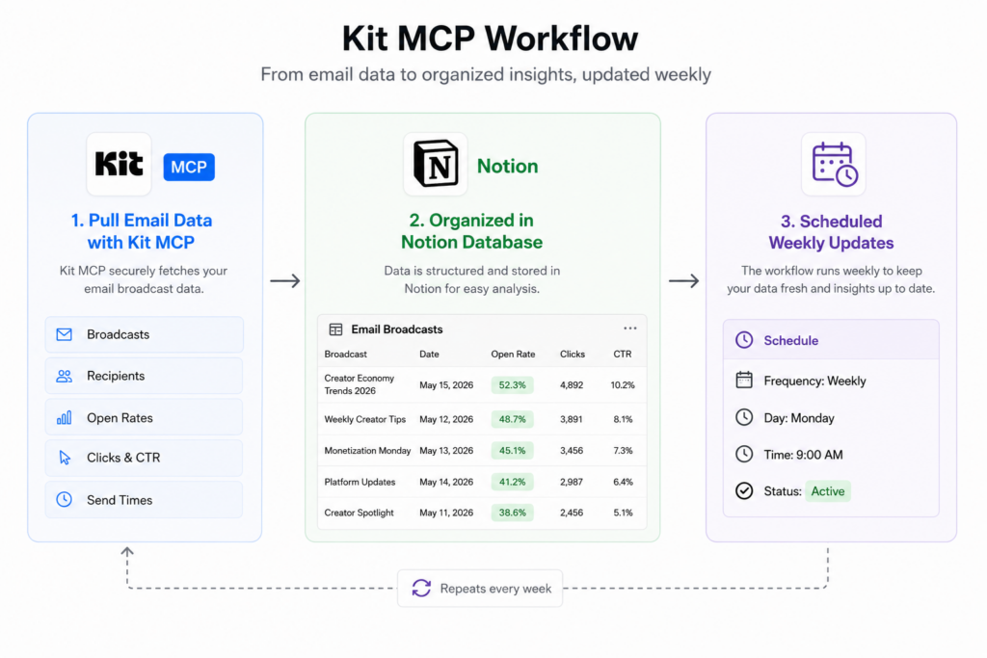987x658 pixels.
Task: Click the clock icon beside Day: Monday
Action: point(744,417)
